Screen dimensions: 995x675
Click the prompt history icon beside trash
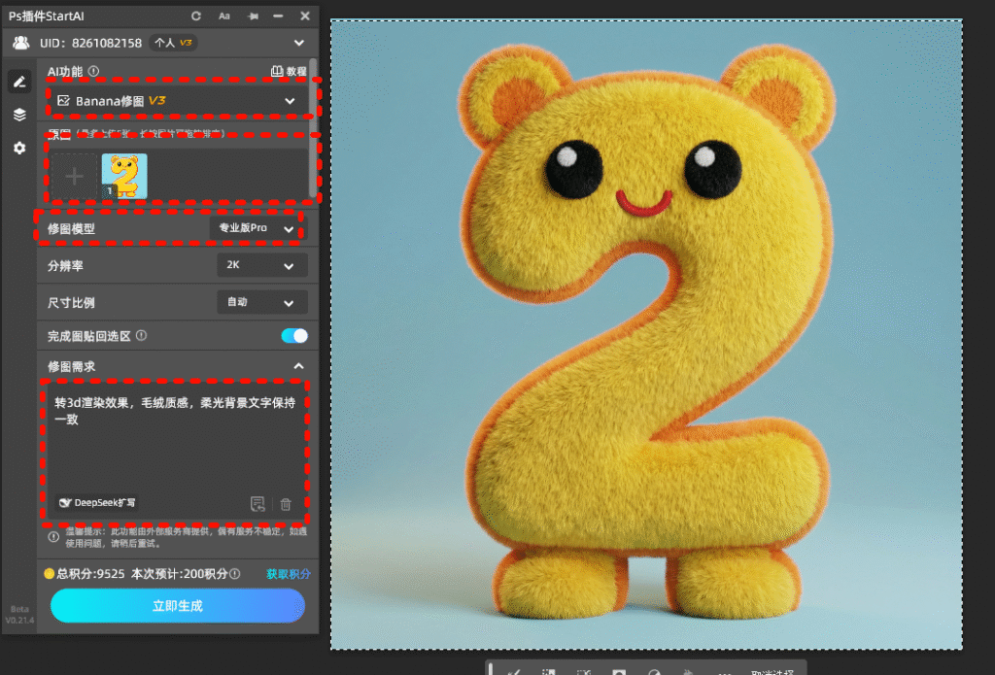257,504
